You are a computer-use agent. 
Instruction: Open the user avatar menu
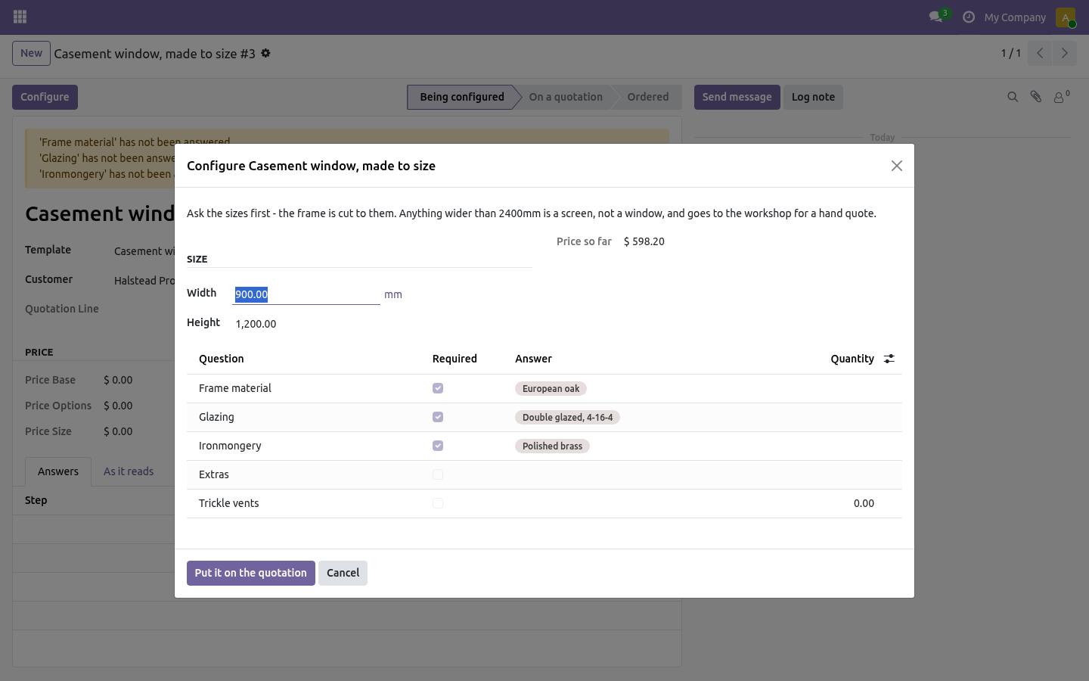pyautogui.click(x=1066, y=17)
